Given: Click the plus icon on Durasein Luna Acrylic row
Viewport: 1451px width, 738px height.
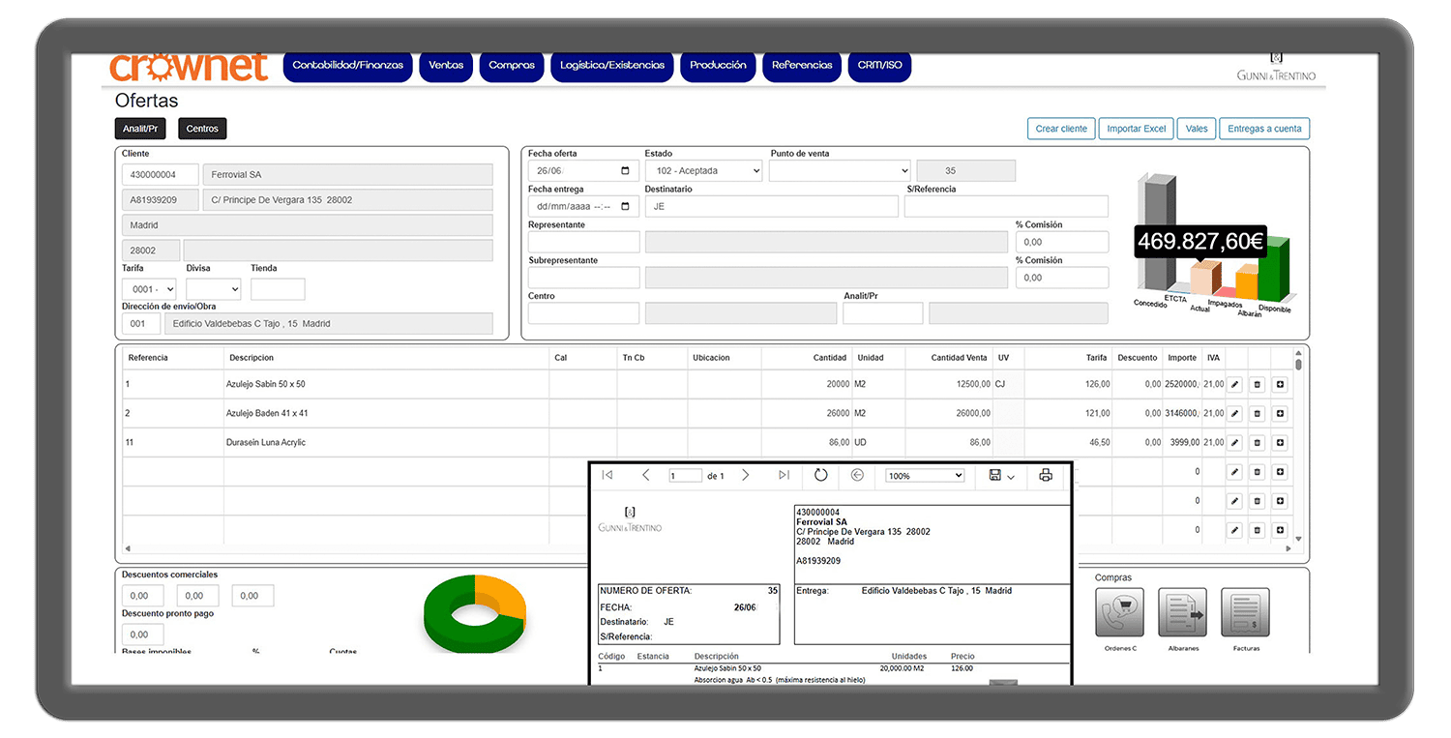Looking at the screenshot, I should pos(1280,443).
